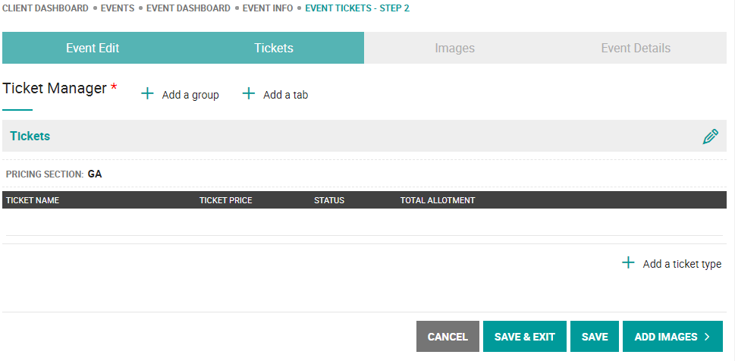Click the Ticket Price column header
The image size is (735, 361).
click(226, 200)
